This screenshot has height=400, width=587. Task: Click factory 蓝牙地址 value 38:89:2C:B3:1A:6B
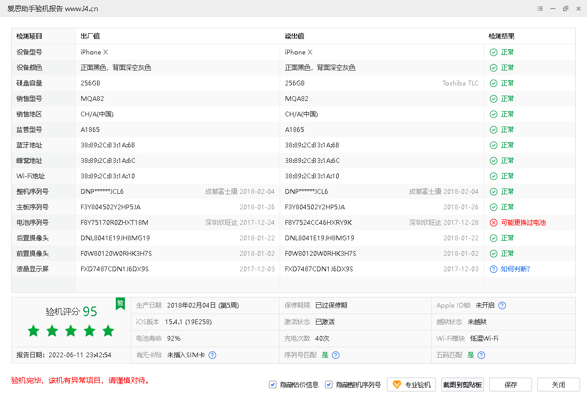[108, 145]
